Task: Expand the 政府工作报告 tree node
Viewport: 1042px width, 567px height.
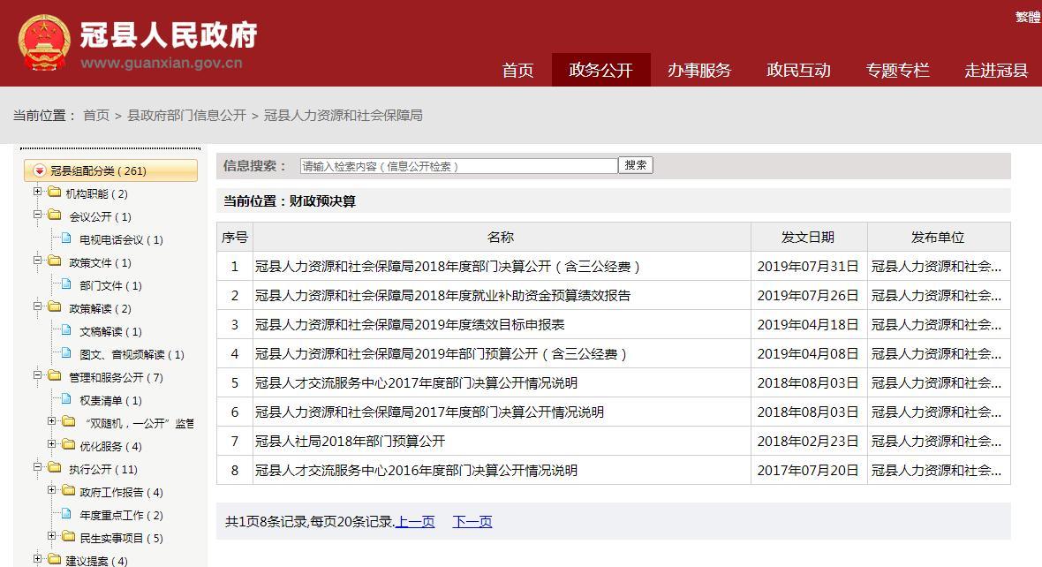Action: point(52,490)
